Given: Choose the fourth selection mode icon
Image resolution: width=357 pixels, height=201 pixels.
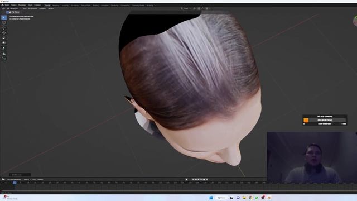Looking at the screenshot, I should pyautogui.click(x=16, y=12).
